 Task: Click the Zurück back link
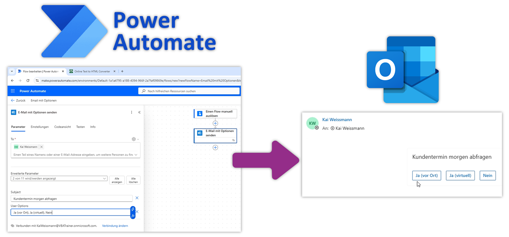click(x=18, y=100)
